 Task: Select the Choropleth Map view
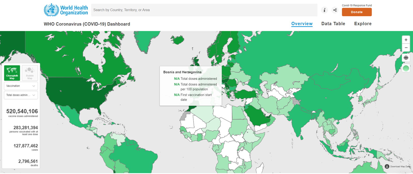[12, 73]
